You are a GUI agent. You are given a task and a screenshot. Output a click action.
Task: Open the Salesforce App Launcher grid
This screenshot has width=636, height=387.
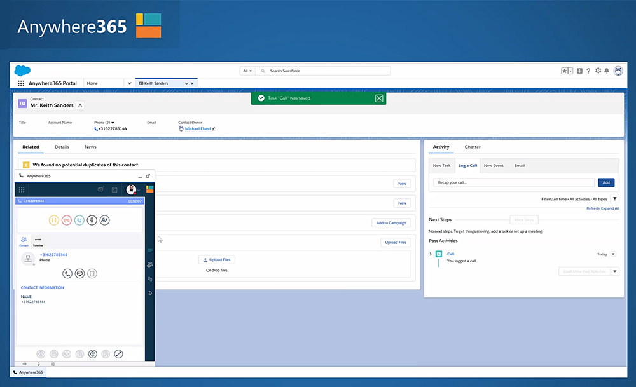(21, 83)
